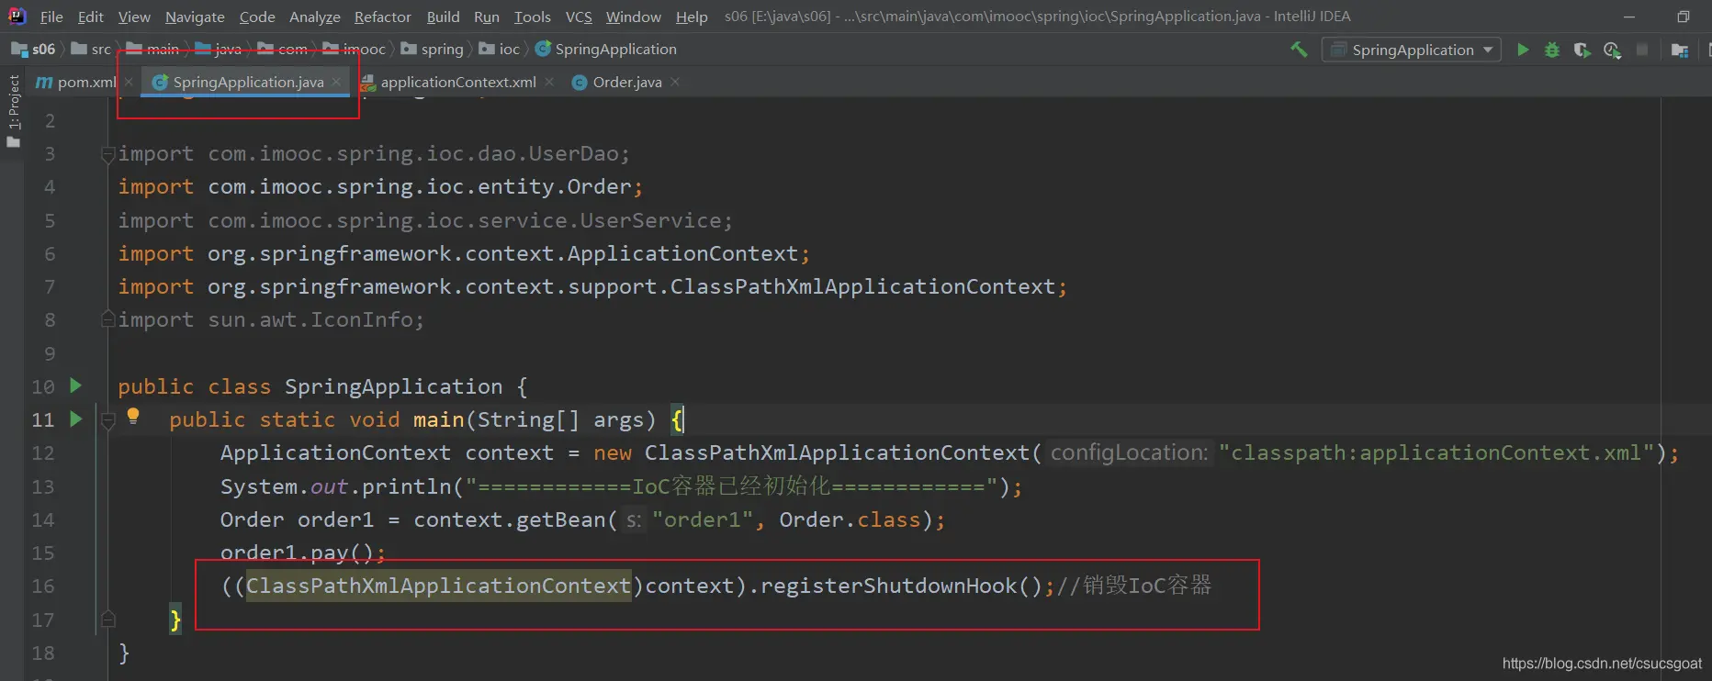Viewport: 1712px width, 681px height.
Task: Click line number 18 in the gutter
Action: (43, 653)
